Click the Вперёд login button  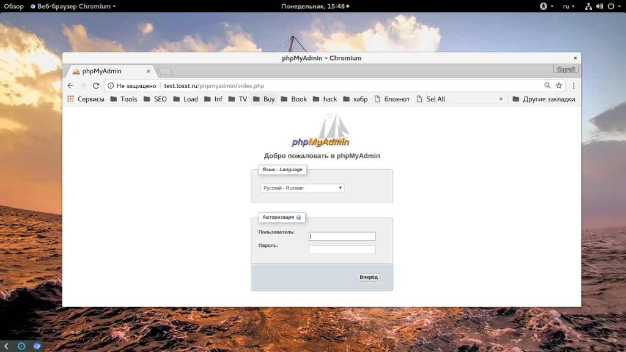369,277
